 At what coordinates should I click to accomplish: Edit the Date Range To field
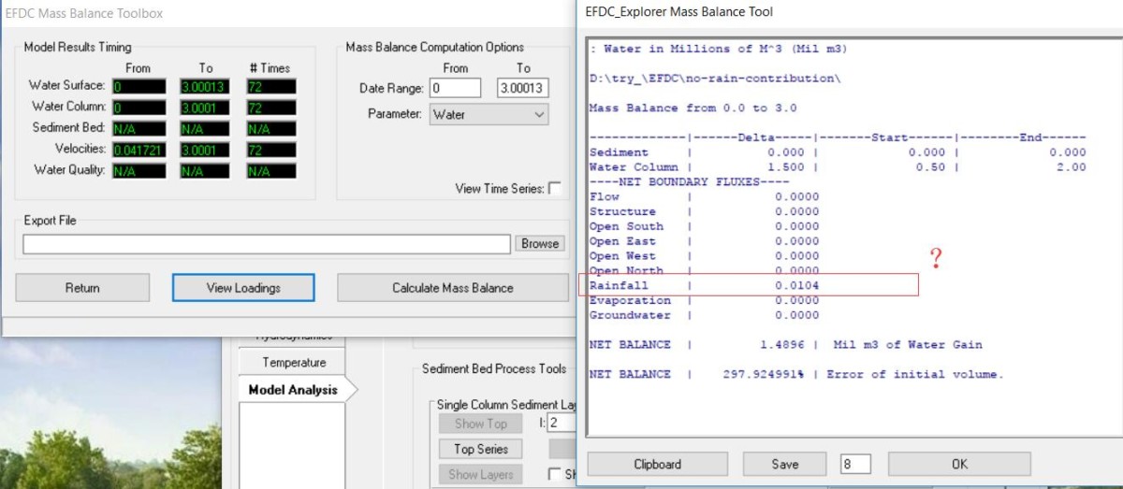pos(522,88)
